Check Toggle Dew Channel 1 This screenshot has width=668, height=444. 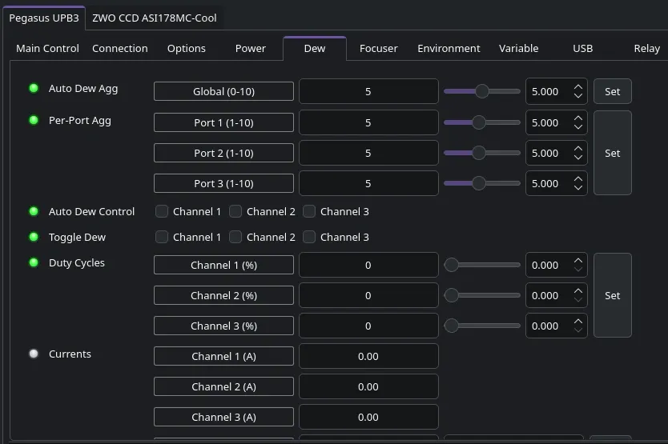tap(162, 237)
